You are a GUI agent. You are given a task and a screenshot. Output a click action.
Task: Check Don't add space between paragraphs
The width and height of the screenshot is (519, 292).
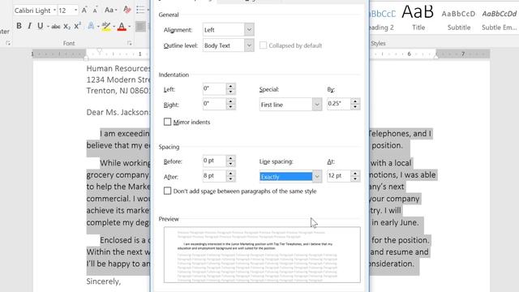tap(168, 191)
